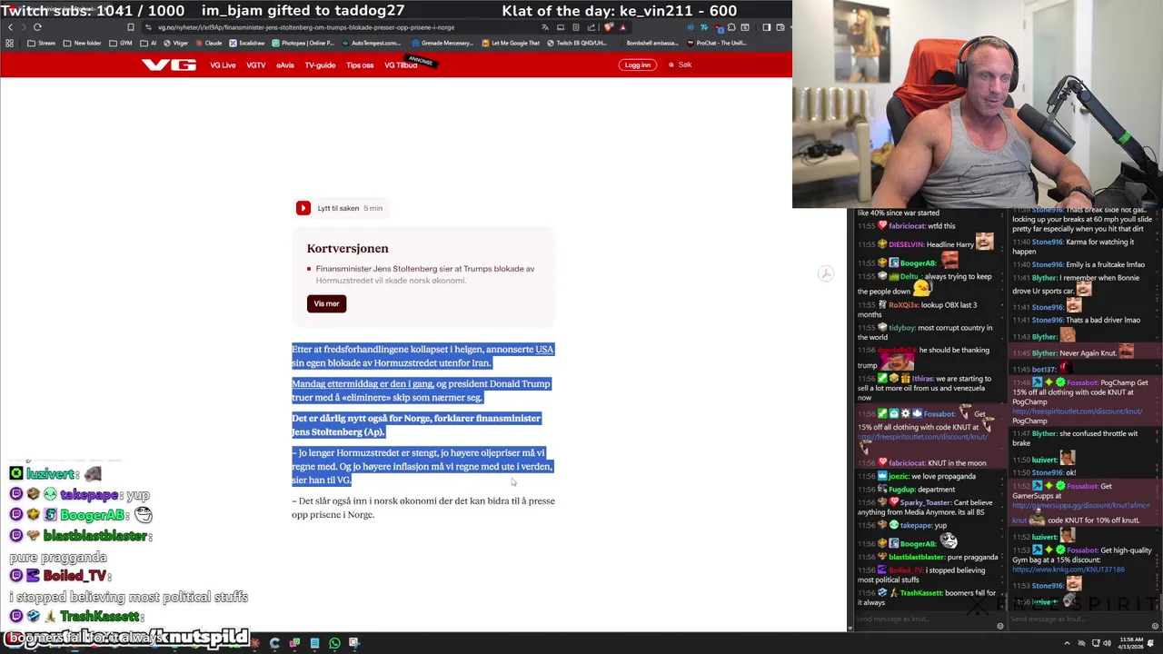This screenshot has width=1163, height=654.
Task: Open the taskbar clock and date
Action: (x=1130, y=644)
